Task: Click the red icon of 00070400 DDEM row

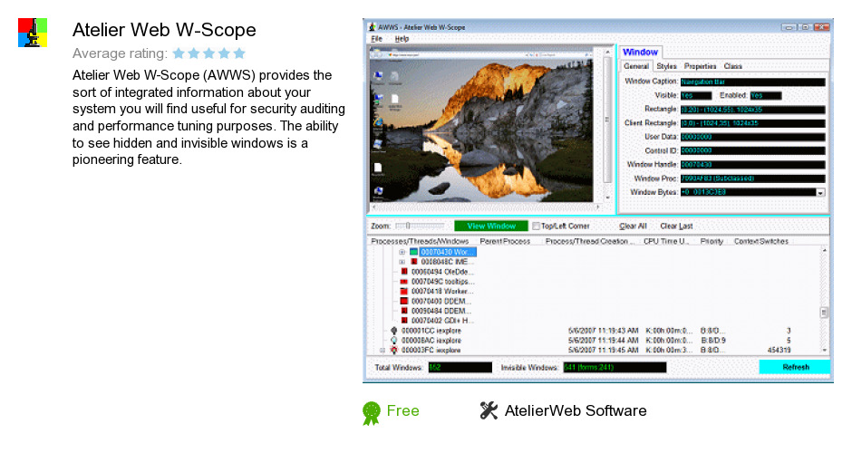Action: tap(404, 301)
